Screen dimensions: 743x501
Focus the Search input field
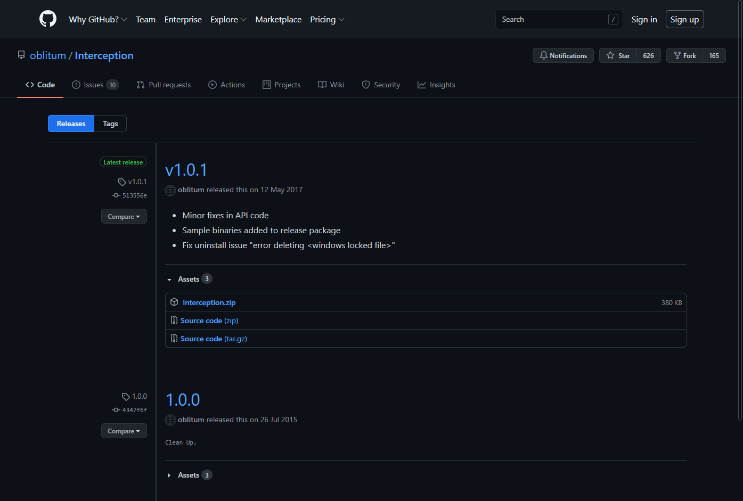559,19
